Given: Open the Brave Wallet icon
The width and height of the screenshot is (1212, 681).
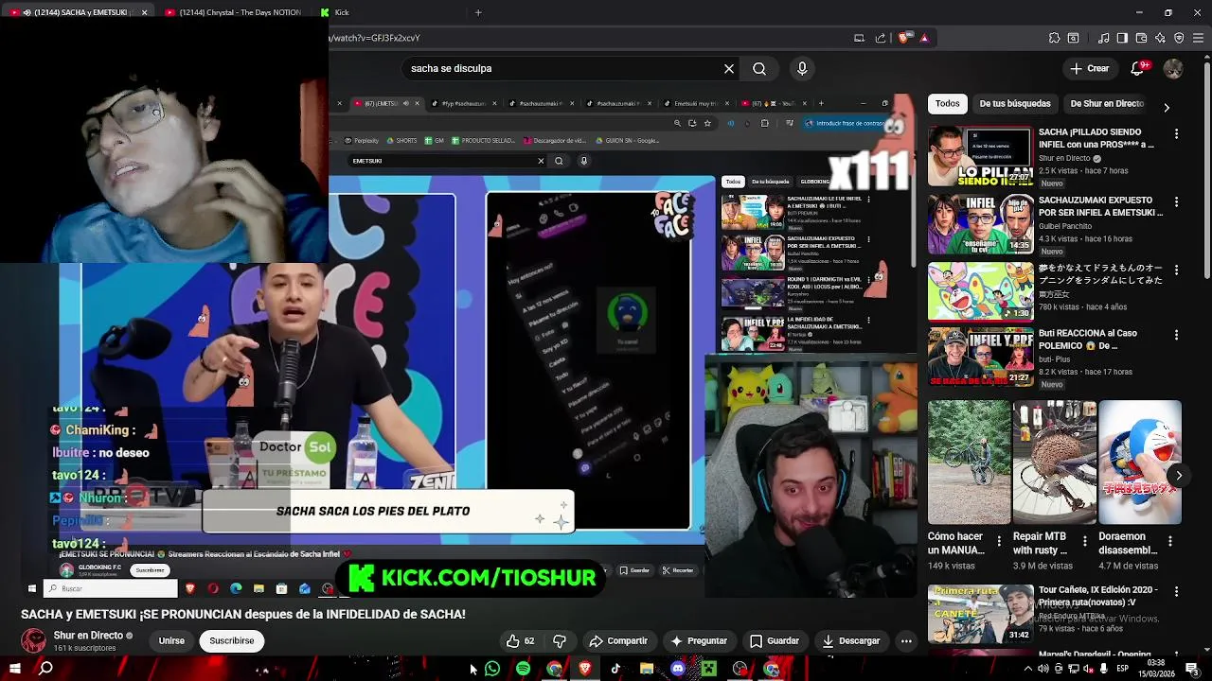Looking at the screenshot, I should coord(1141,38).
